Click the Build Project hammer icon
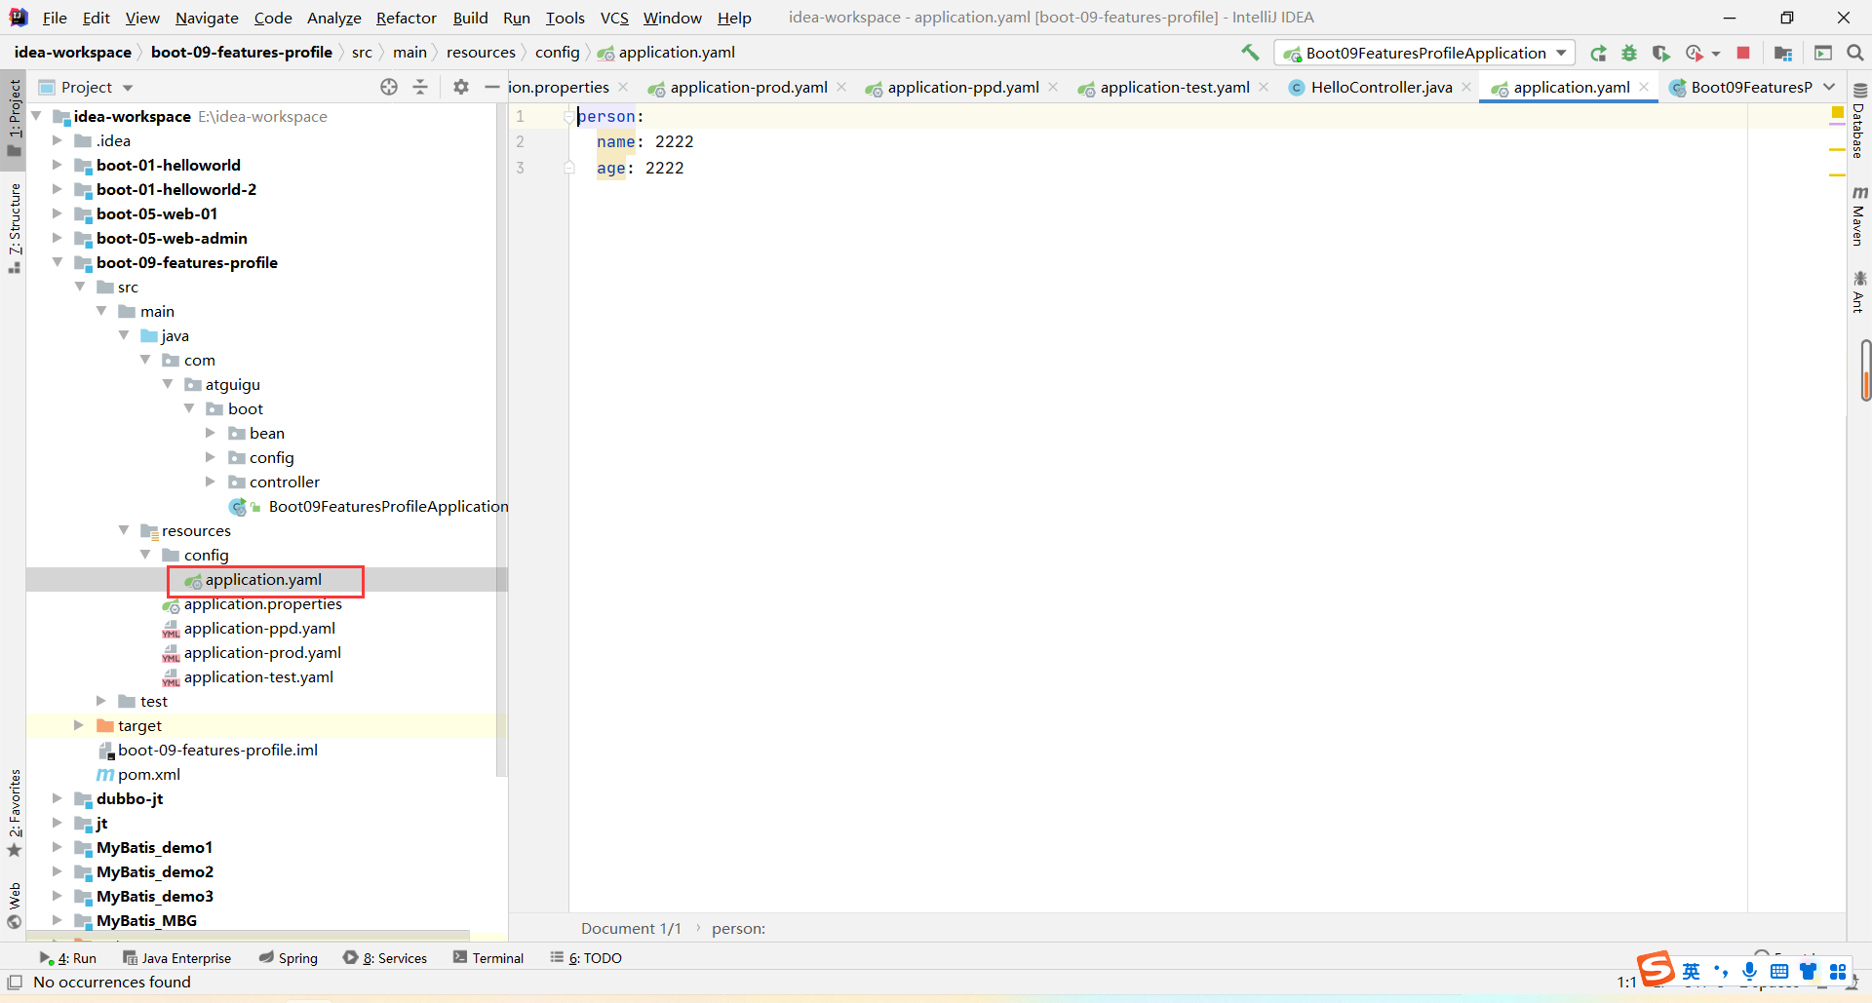This screenshot has height=1003, width=1872. click(1250, 53)
